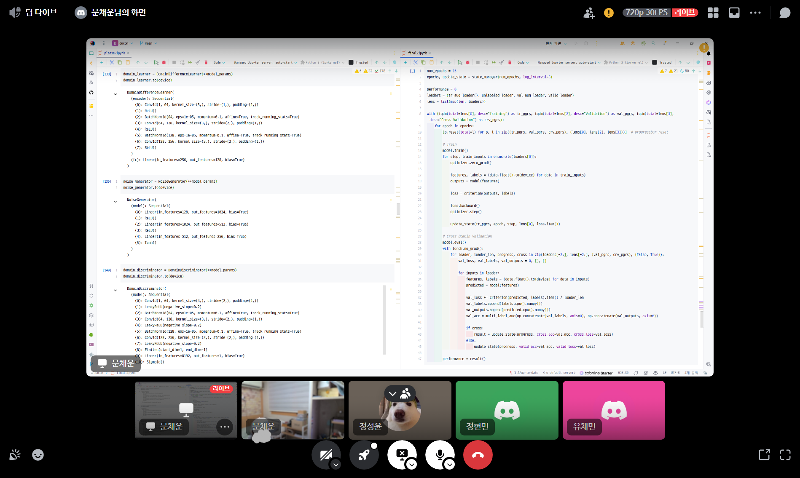This screenshot has width=800, height=478.
Task: Open Python 3 kernel dropdown in please.ipynb
Action: [322, 62]
